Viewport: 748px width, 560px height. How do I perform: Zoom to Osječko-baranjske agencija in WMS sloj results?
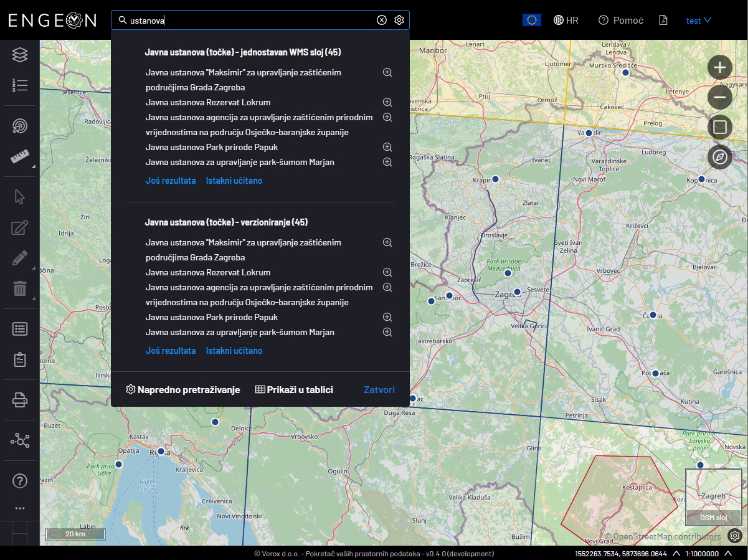tap(387, 117)
